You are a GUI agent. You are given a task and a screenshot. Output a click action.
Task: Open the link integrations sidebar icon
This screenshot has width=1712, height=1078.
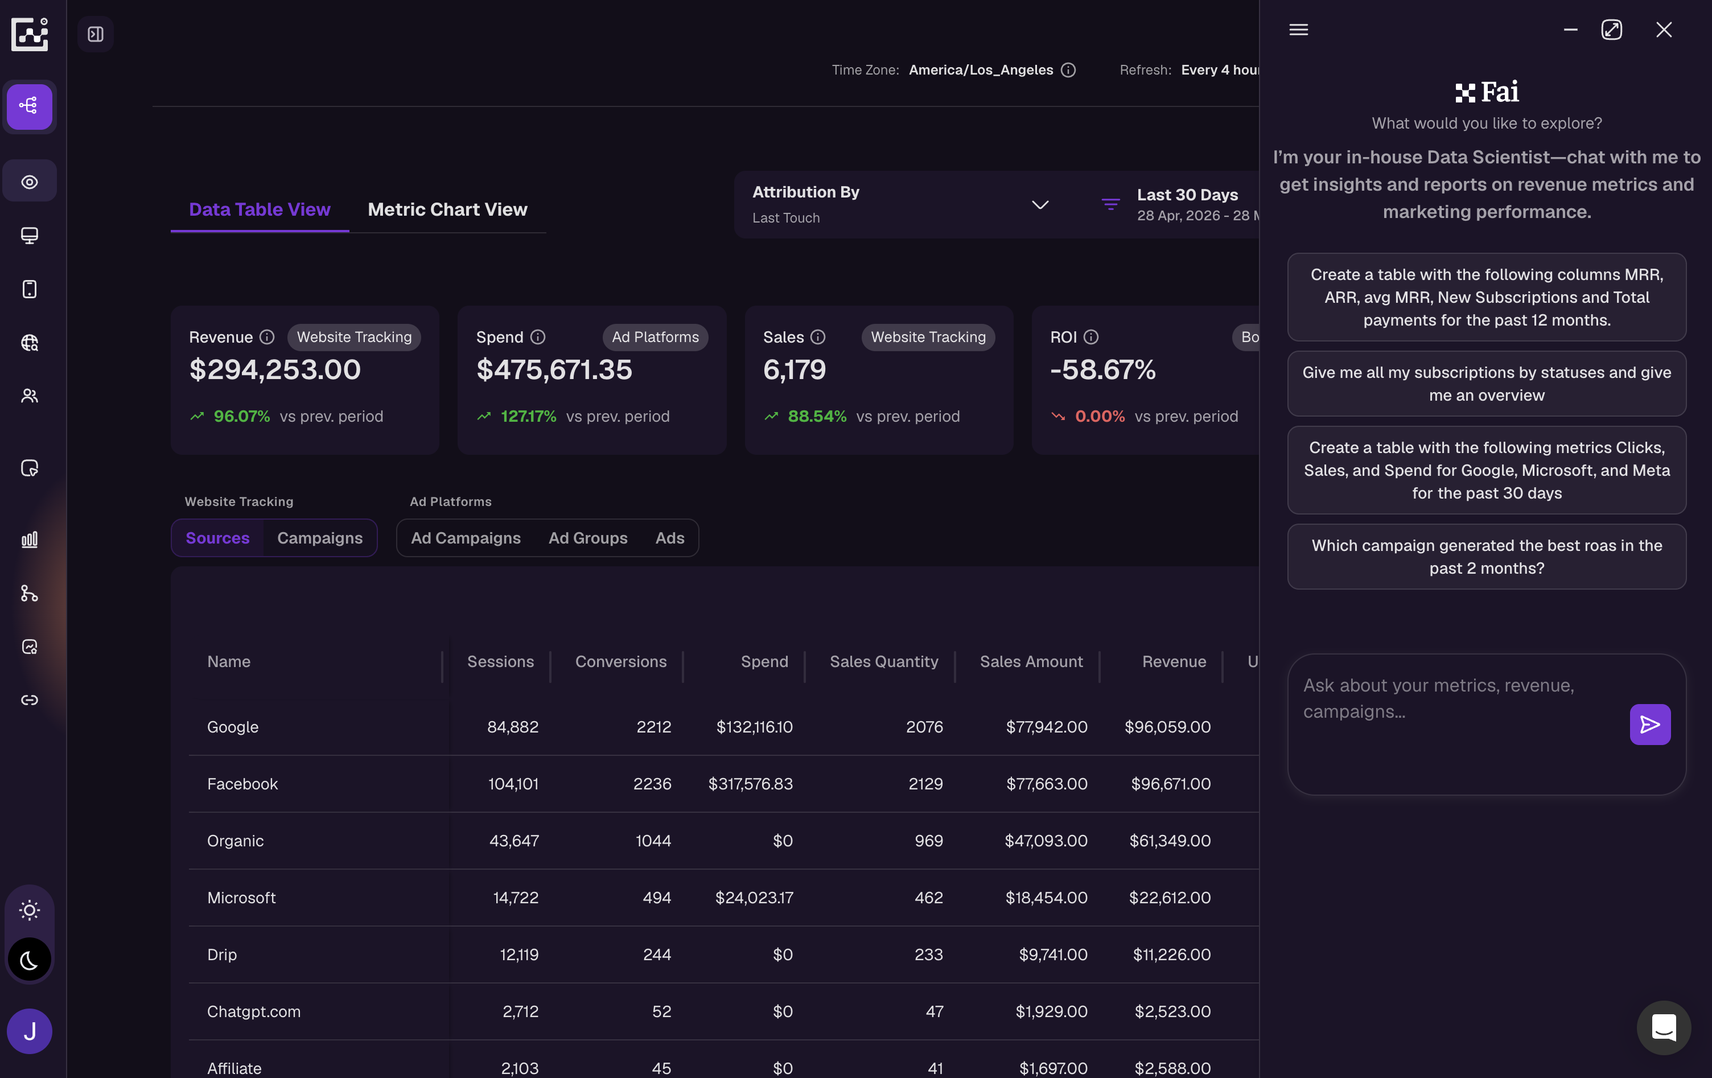(29, 700)
